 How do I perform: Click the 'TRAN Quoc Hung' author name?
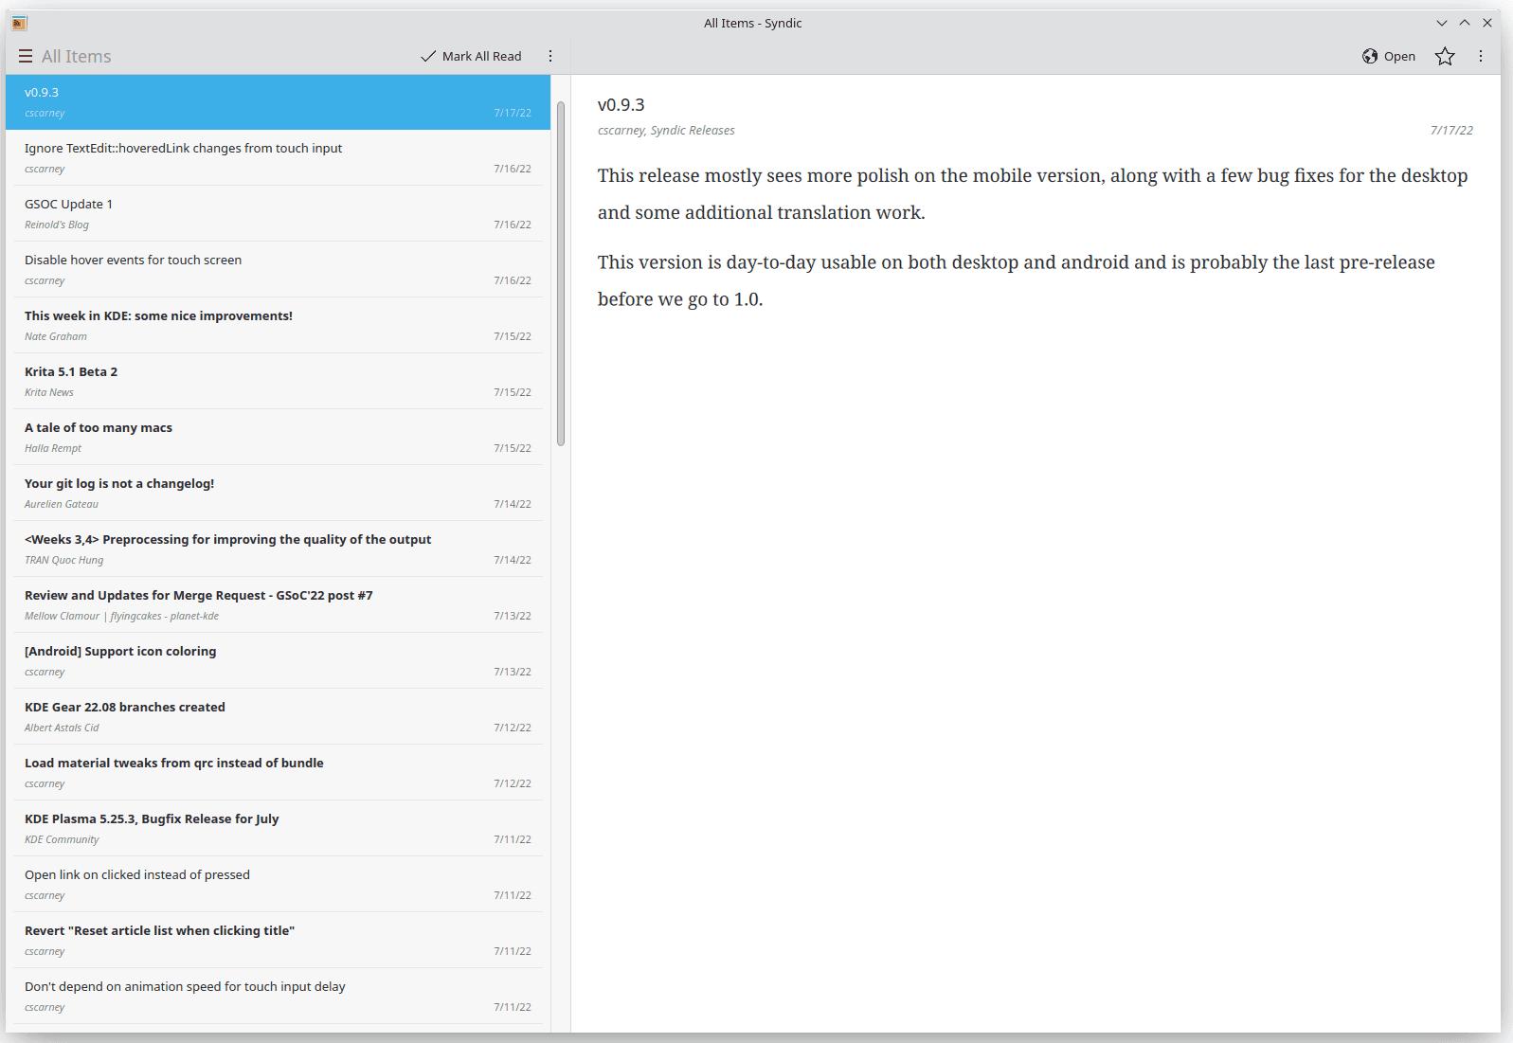point(64,561)
